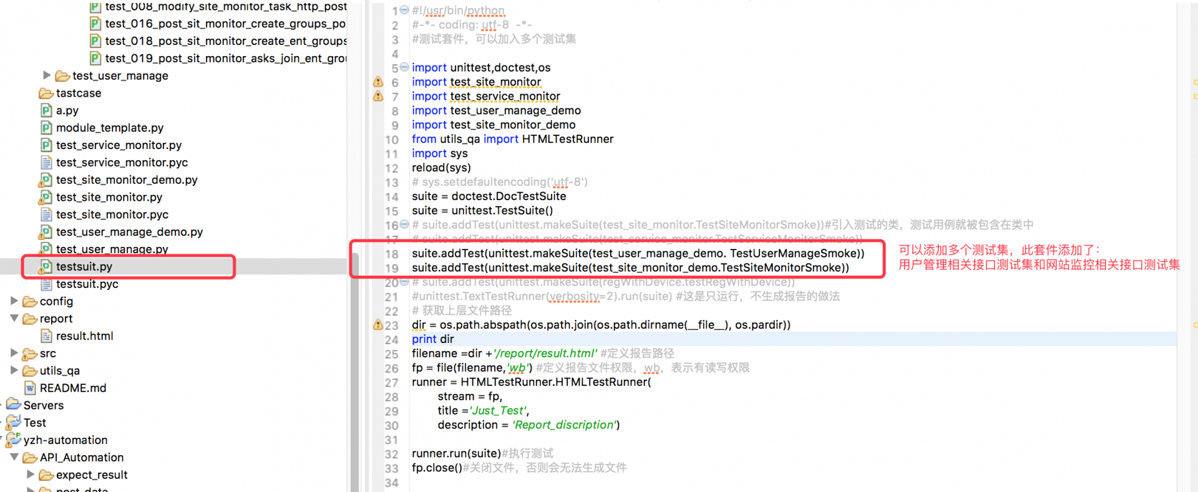
Task: Click warning icon on line 7
Action: (378, 96)
